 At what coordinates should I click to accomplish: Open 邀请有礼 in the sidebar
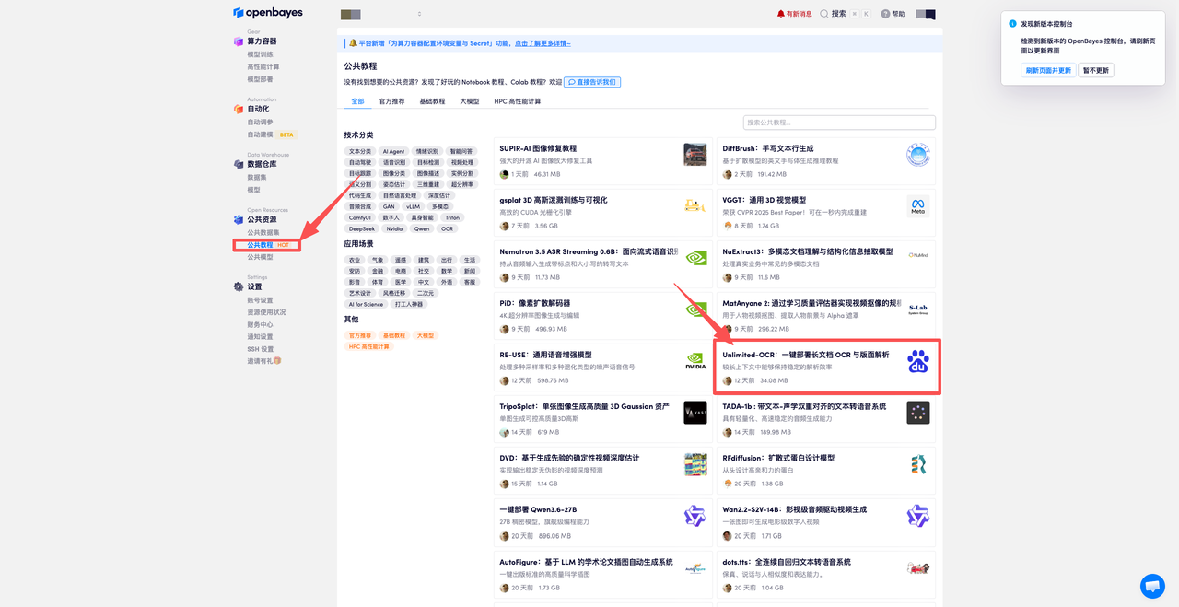pos(264,361)
